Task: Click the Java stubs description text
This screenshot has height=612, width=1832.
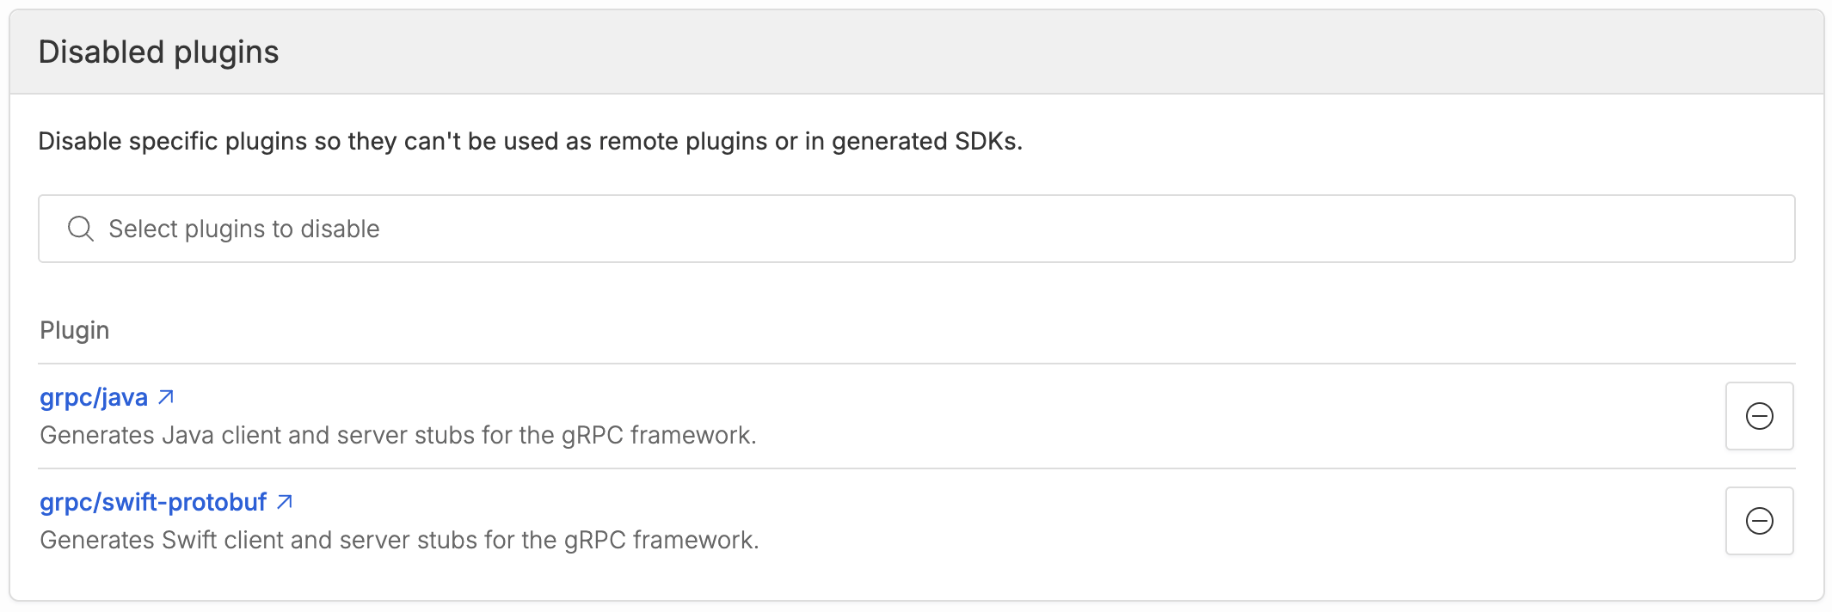Action: [x=397, y=435]
